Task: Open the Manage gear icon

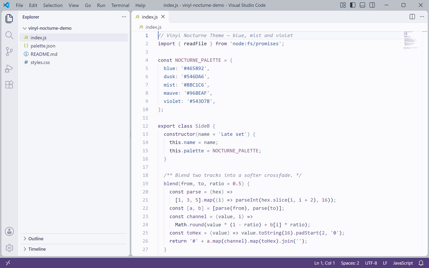Action: (x=9, y=248)
